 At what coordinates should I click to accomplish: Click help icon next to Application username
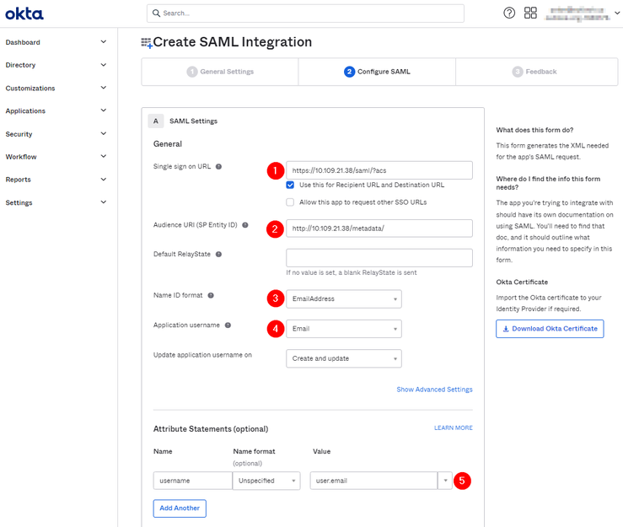tap(228, 325)
